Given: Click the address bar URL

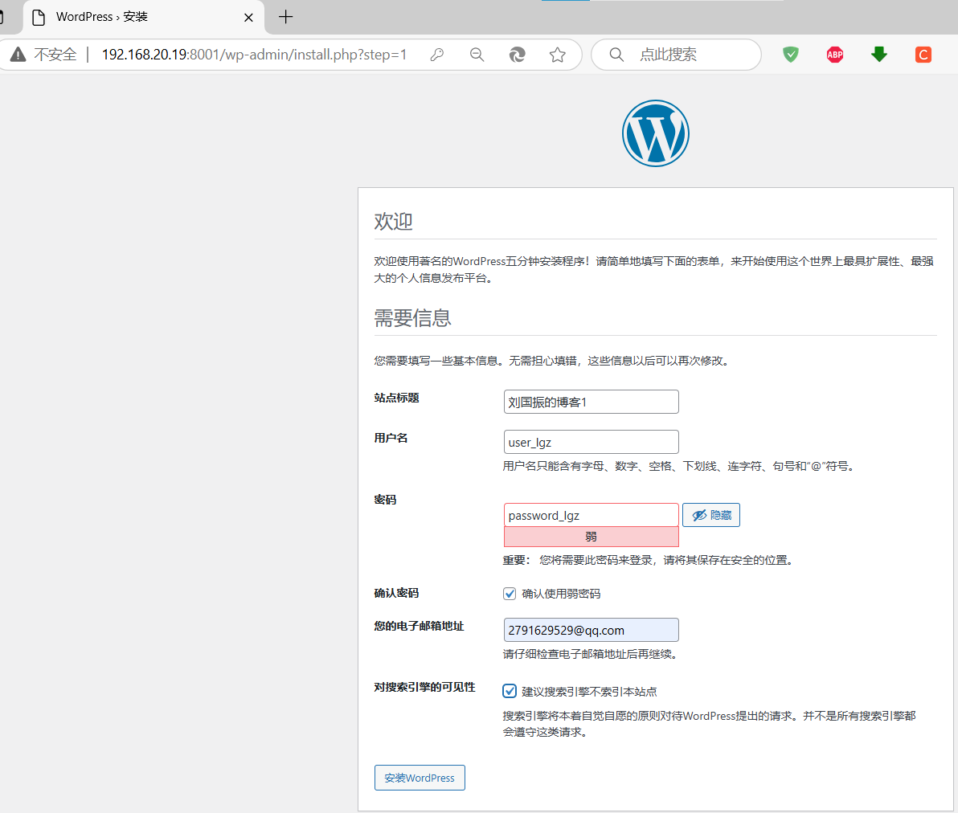Looking at the screenshot, I should [253, 55].
